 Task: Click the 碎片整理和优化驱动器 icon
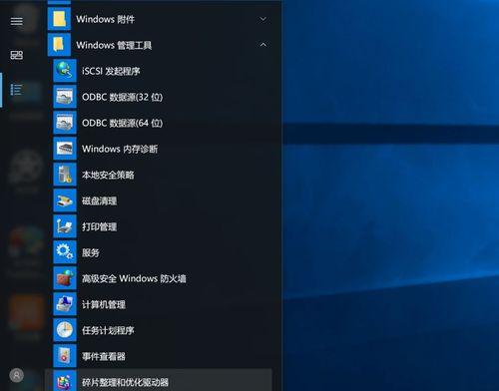coord(65,381)
